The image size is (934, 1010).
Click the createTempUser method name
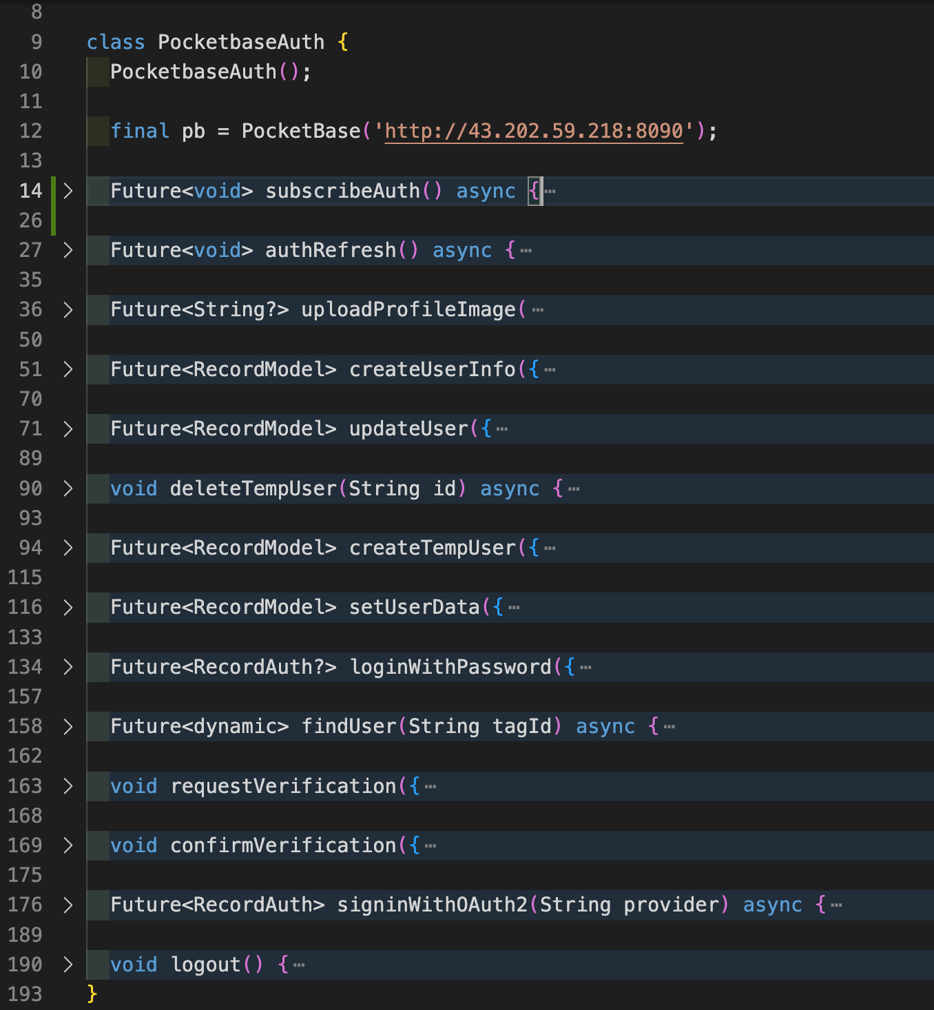tap(433, 548)
